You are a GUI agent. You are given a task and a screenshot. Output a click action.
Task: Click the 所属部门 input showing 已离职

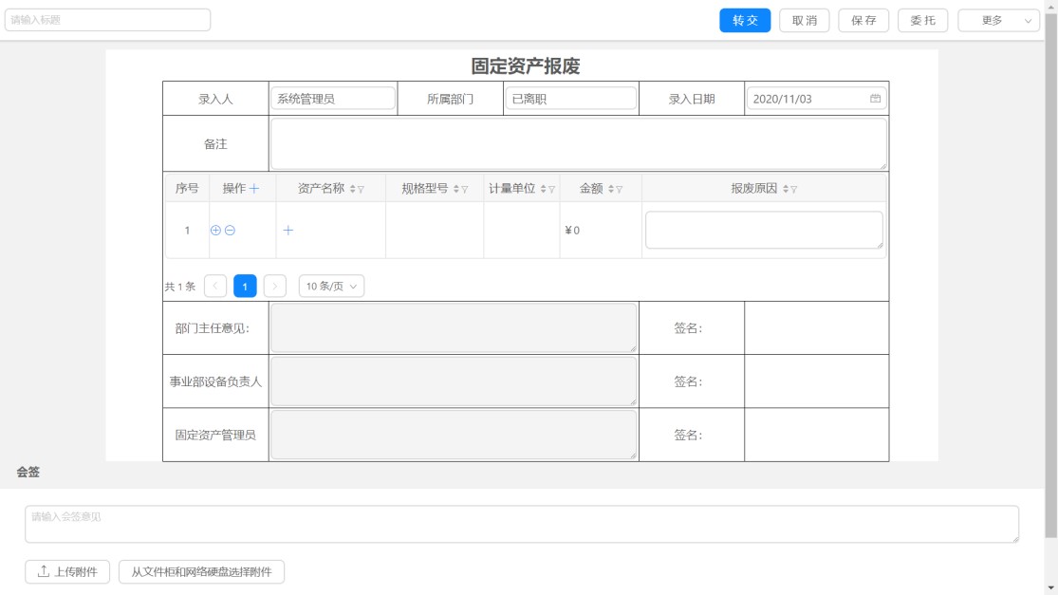[571, 99]
